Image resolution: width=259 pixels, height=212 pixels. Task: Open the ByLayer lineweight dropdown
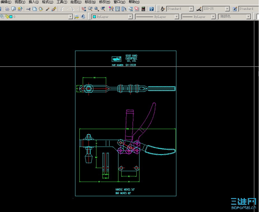(213, 17)
